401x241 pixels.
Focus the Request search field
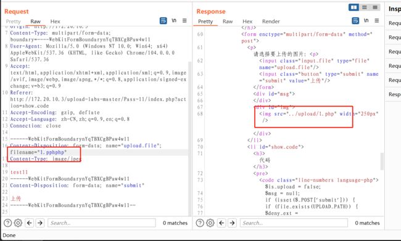(x=102, y=223)
